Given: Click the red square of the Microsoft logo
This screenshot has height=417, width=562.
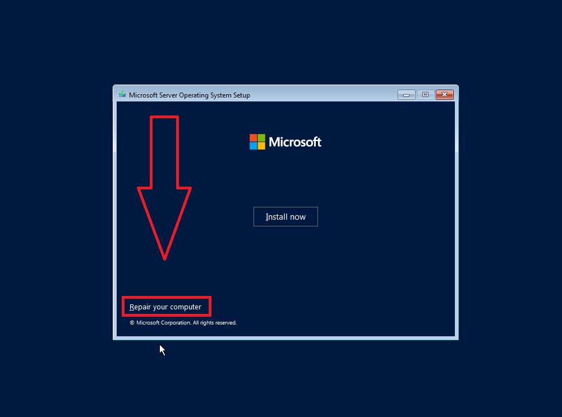Looking at the screenshot, I should coord(253,137).
